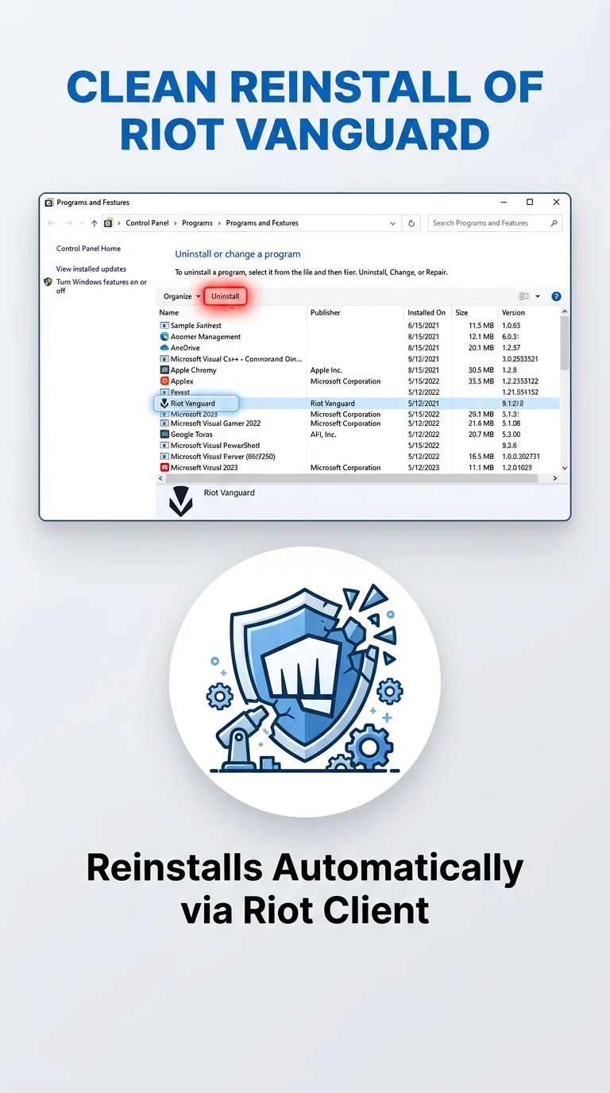610x1093 pixels.
Task: Click the horizontal scroll left arrow
Action: coord(161,479)
